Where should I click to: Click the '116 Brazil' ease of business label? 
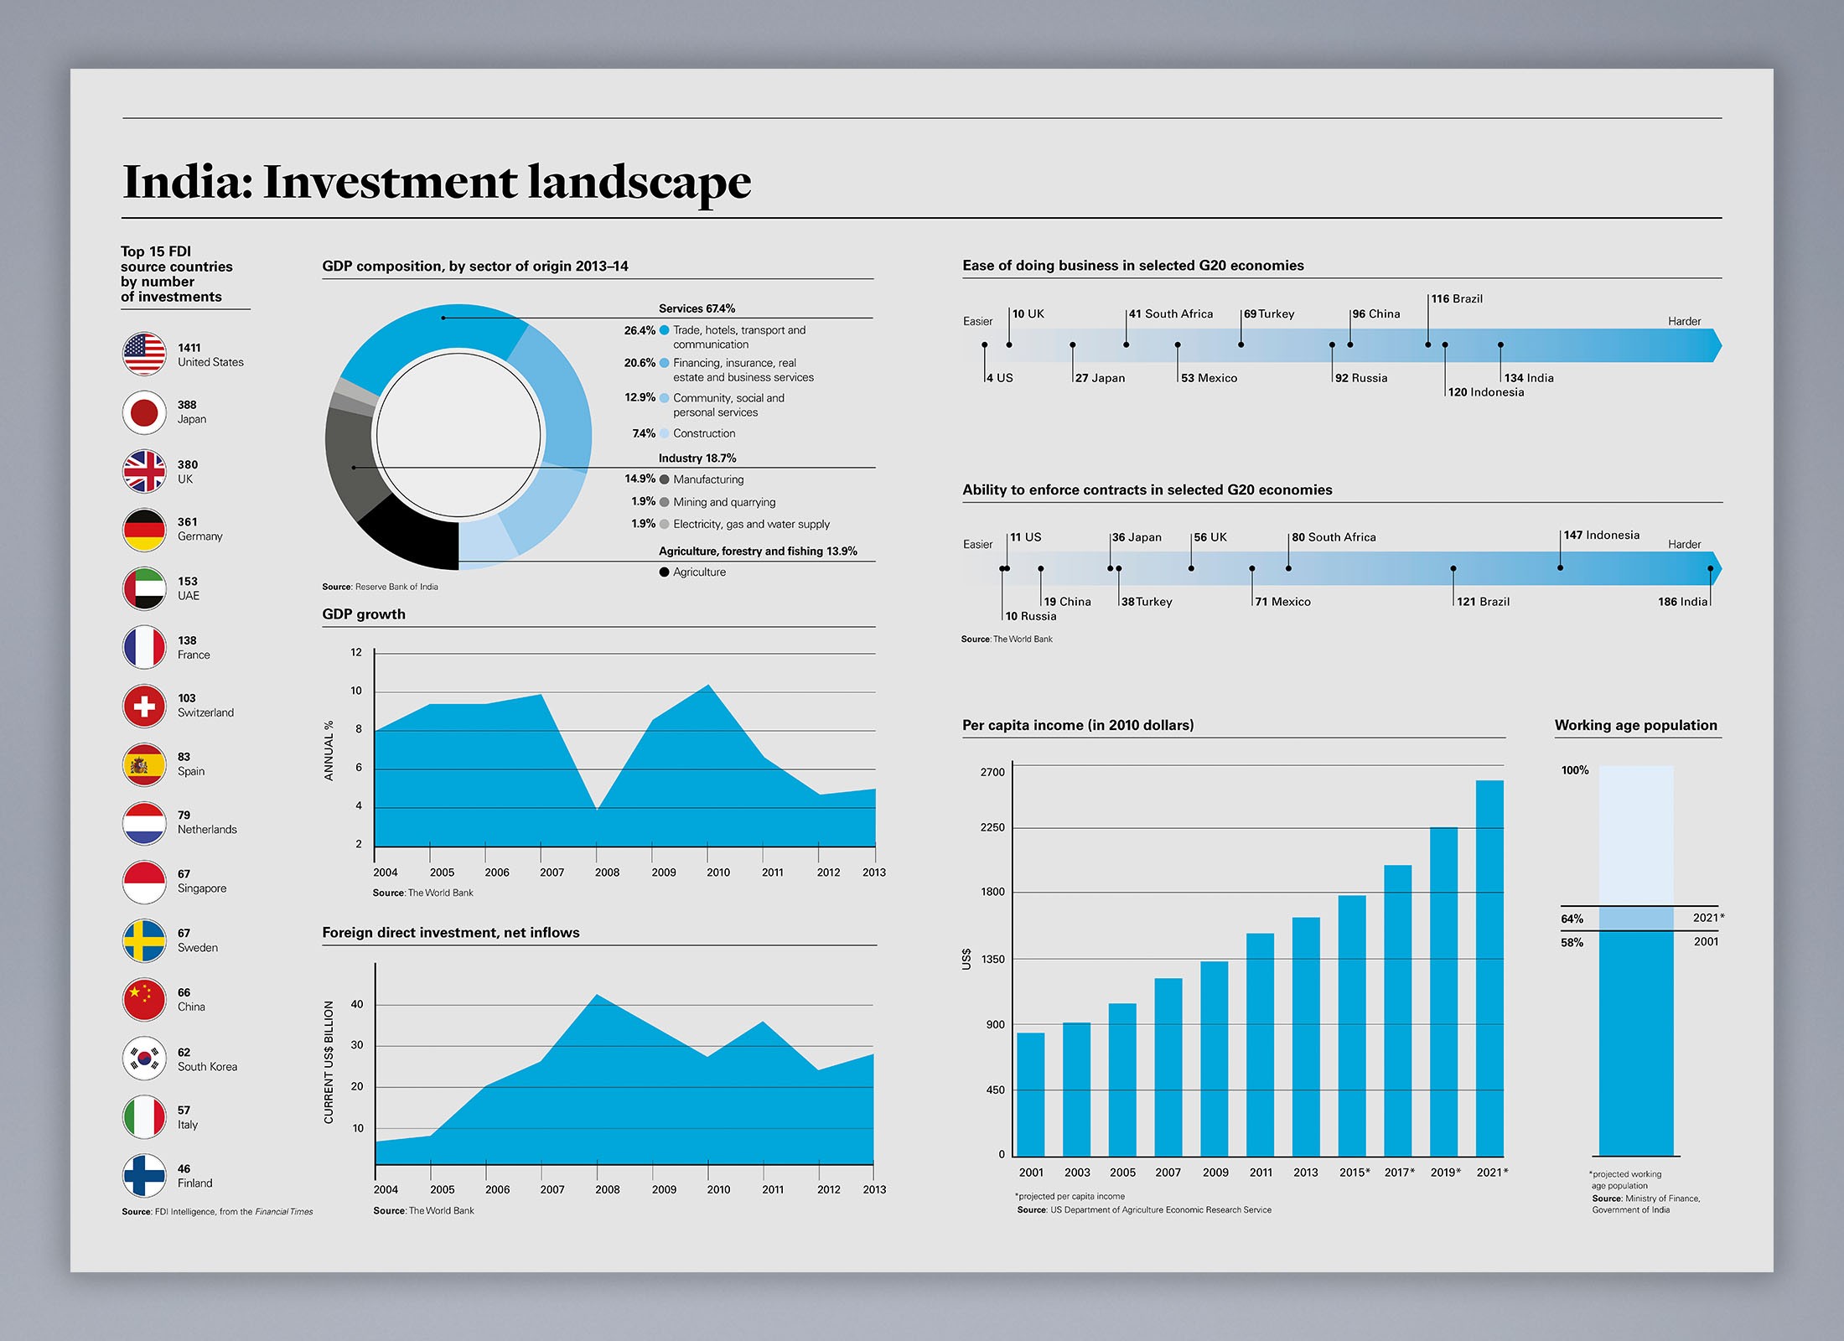[x=1457, y=298]
